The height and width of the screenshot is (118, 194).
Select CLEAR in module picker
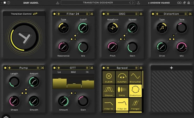coord(109,77)
